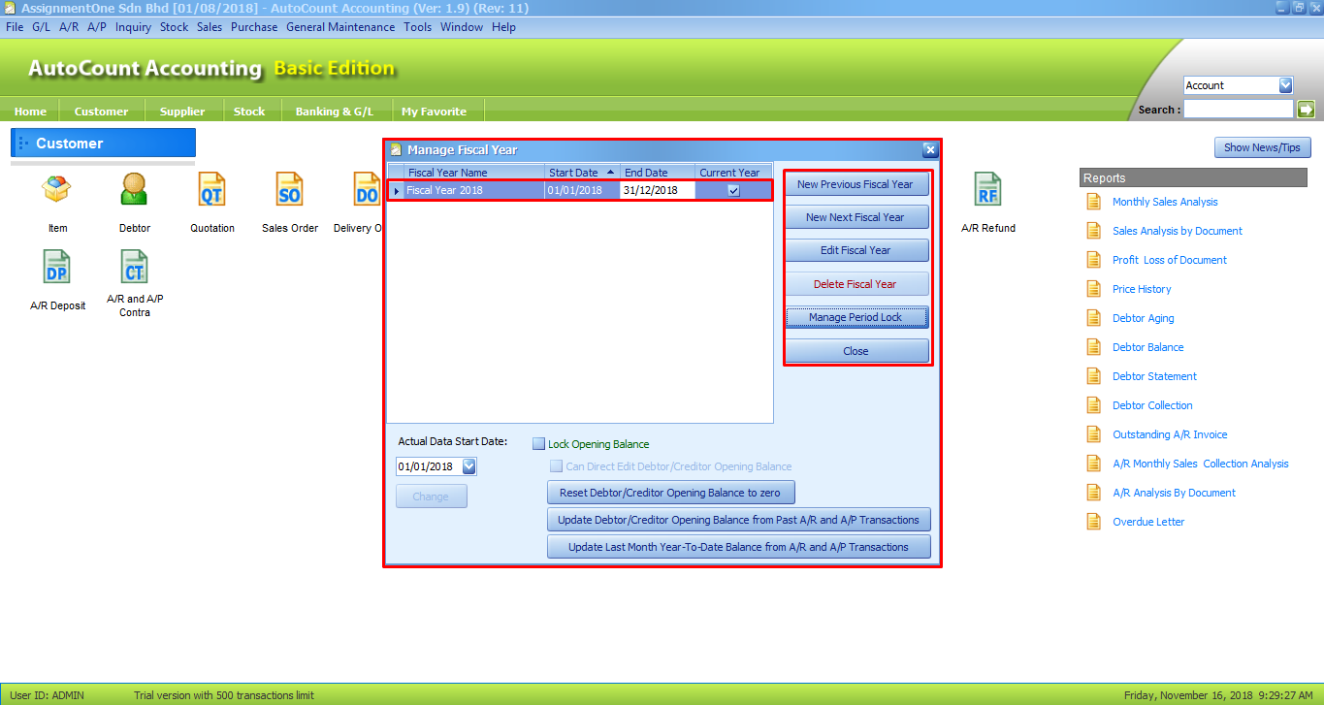Switch to the Stock tab
Viewport: 1324px width, 705px height.
click(x=249, y=112)
